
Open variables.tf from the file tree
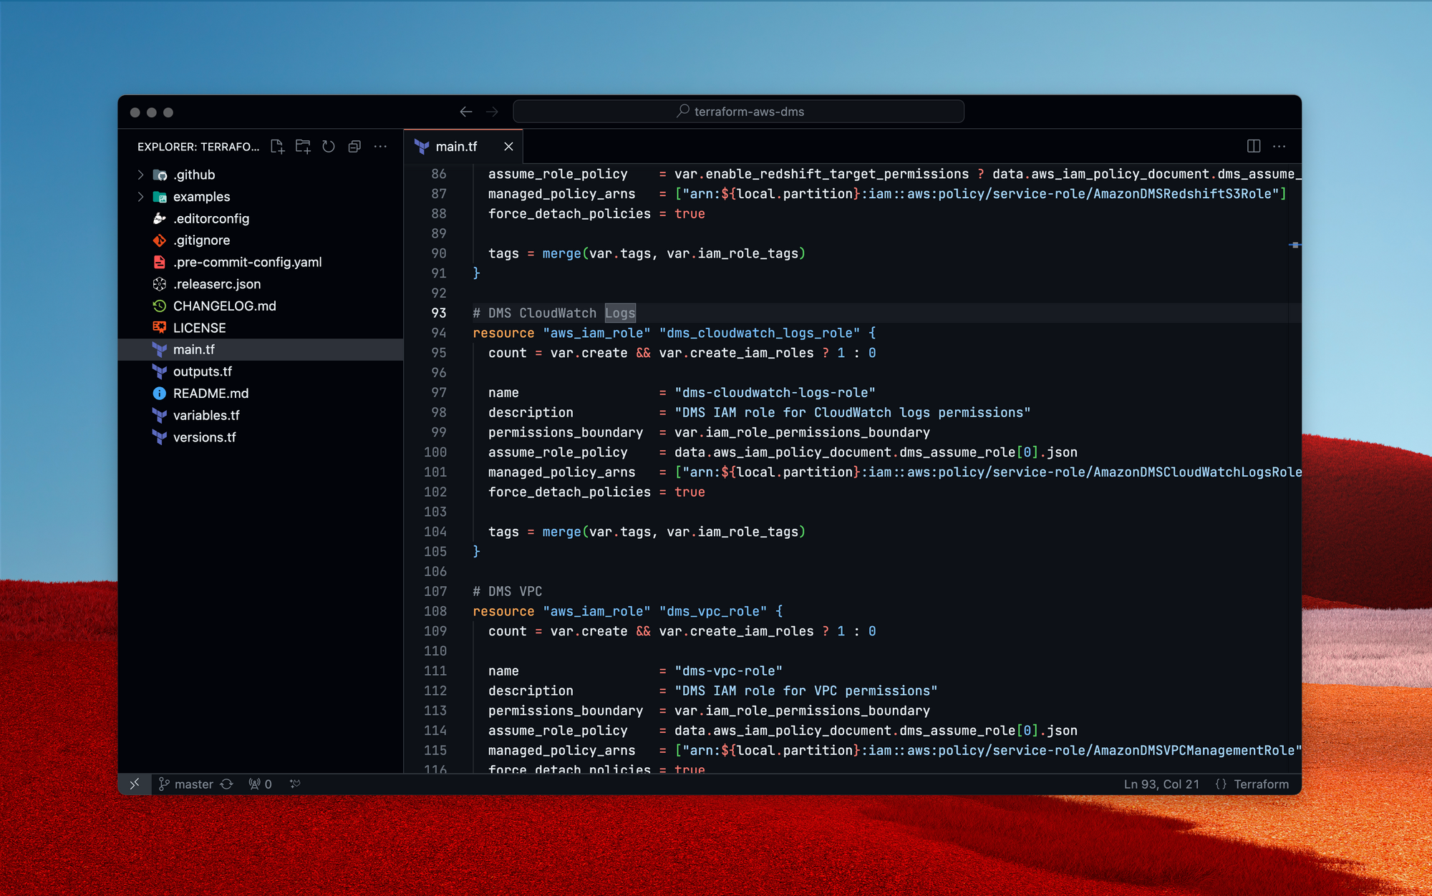tap(206, 415)
